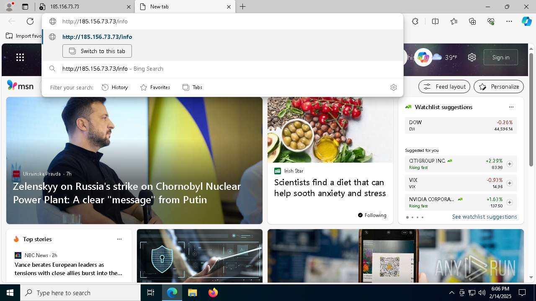
Task: Open File Explorer from taskbar
Action: point(192,293)
